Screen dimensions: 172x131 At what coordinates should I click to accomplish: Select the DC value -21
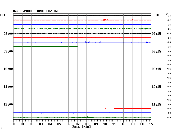169,29
